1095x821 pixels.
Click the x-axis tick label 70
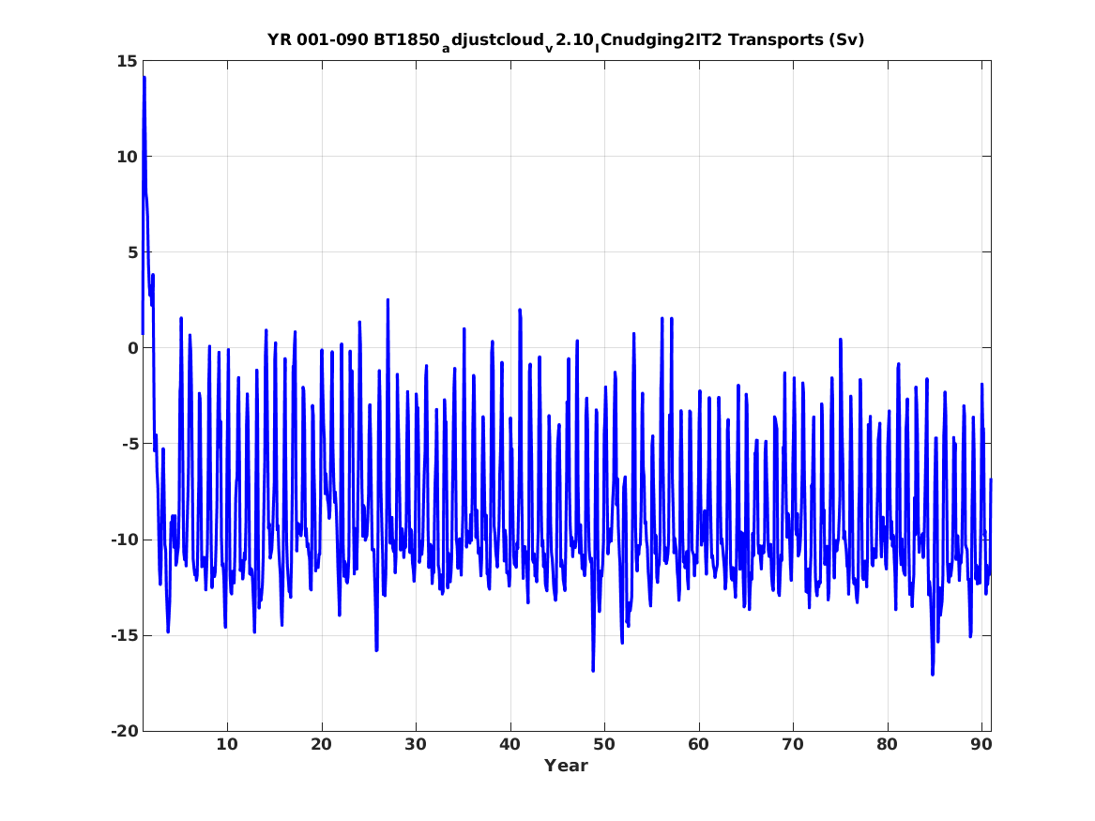click(x=793, y=745)
